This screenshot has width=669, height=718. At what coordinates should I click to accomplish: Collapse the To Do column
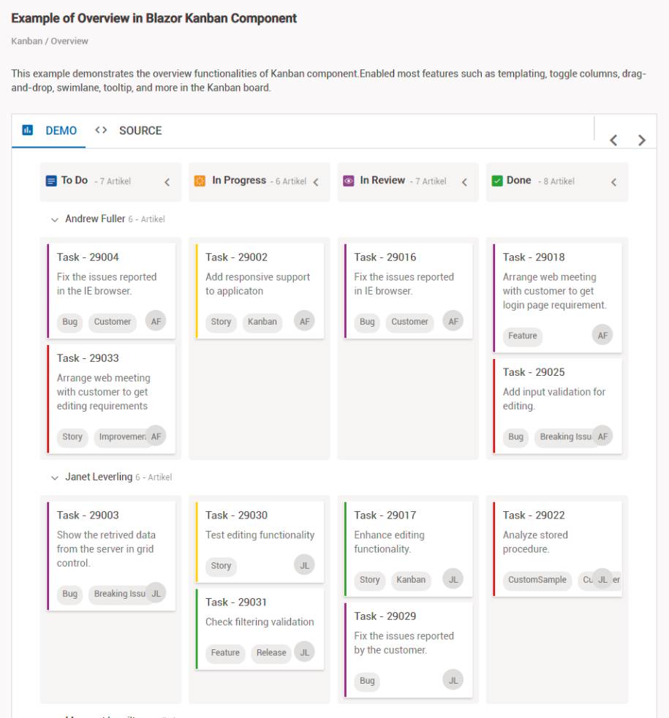[167, 182]
